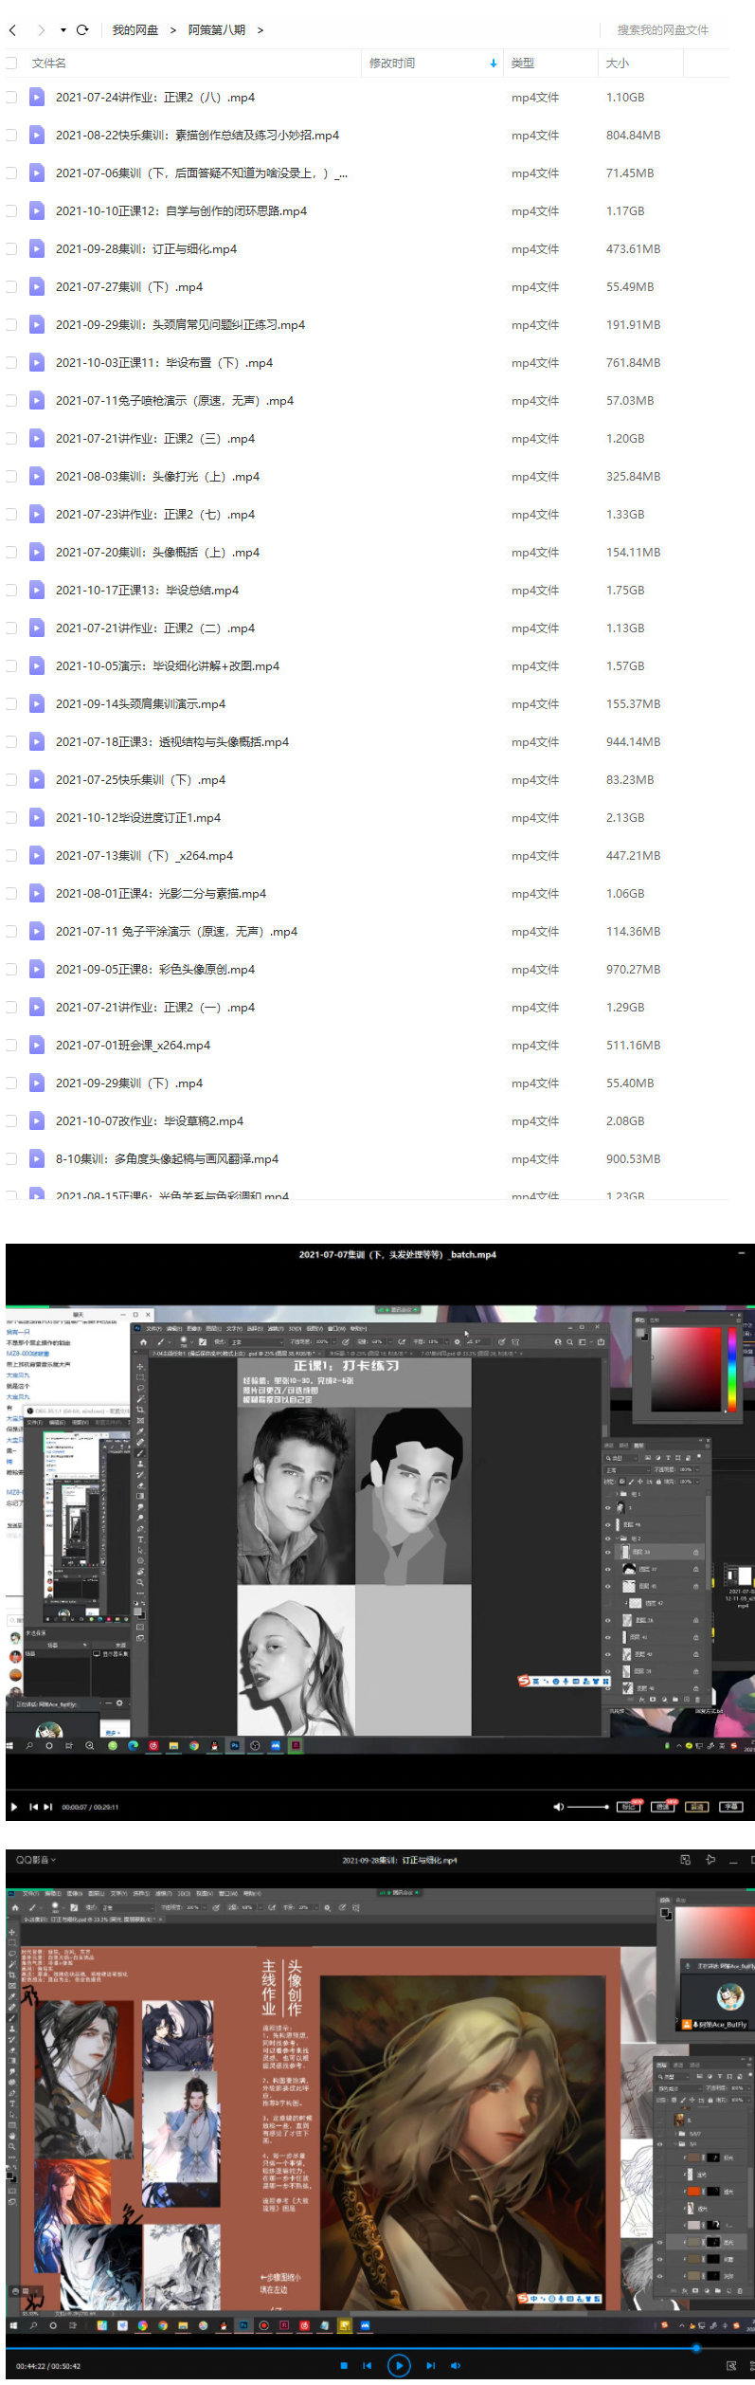This screenshot has width=755, height=2385.
Task: Click video icon of 2021-07-23讲作业：正课2（七）
Action: click(37, 514)
